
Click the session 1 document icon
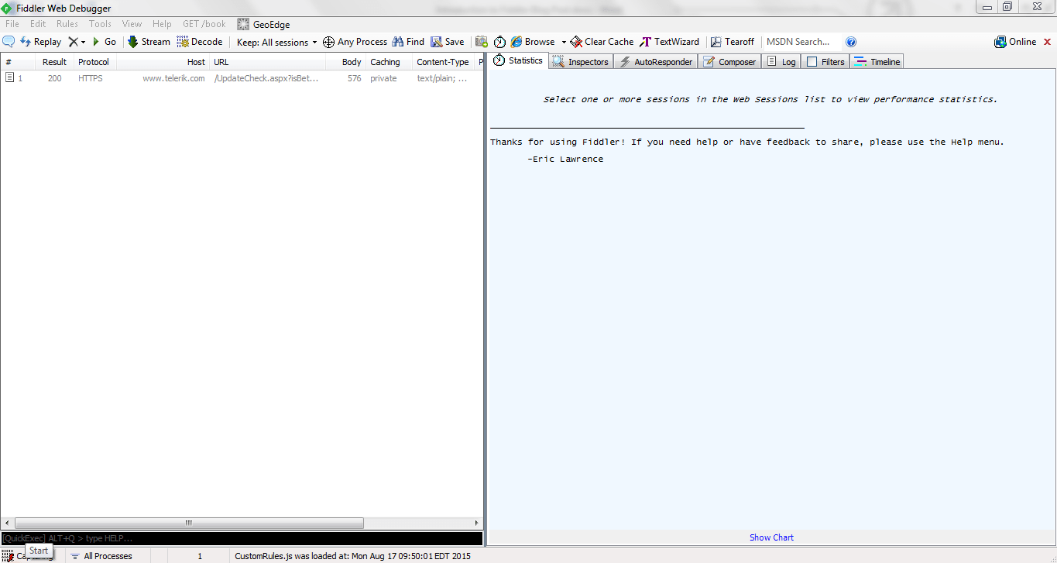pyautogui.click(x=9, y=77)
